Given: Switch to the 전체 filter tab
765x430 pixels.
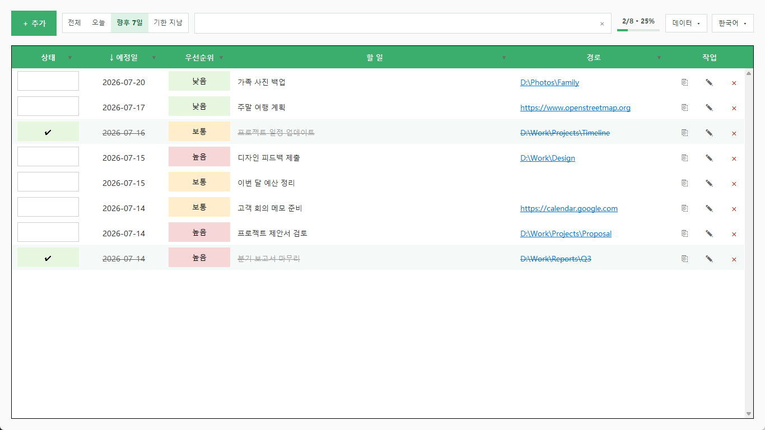Looking at the screenshot, I should click(74, 23).
